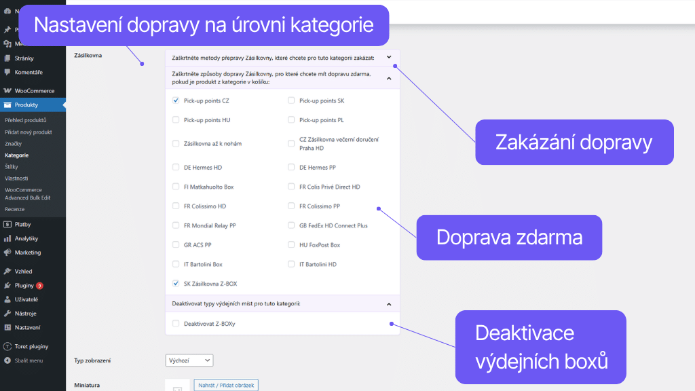Open the WooCommerce section icon in sidebar
This screenshot has height=391, width=695.
[8, 90]
